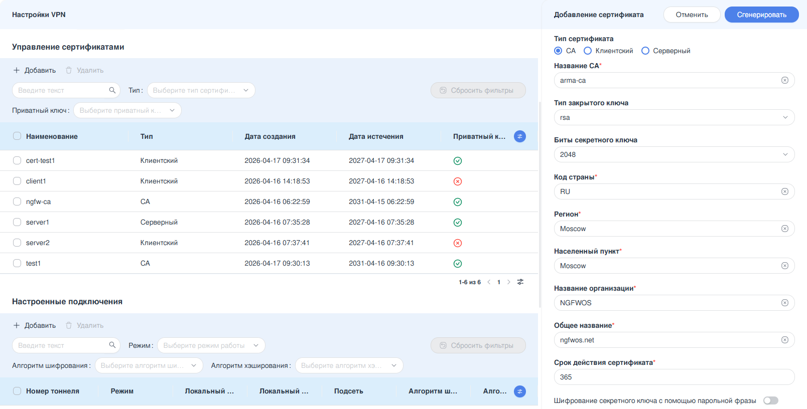Select the CA certificate type radio

pos(558,51)
